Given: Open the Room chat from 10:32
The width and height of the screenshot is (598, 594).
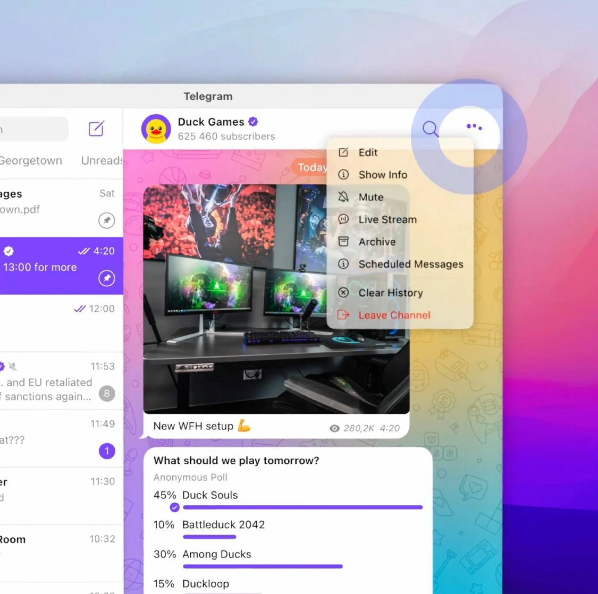Looking at the screenshot, I should click(61, 553).
